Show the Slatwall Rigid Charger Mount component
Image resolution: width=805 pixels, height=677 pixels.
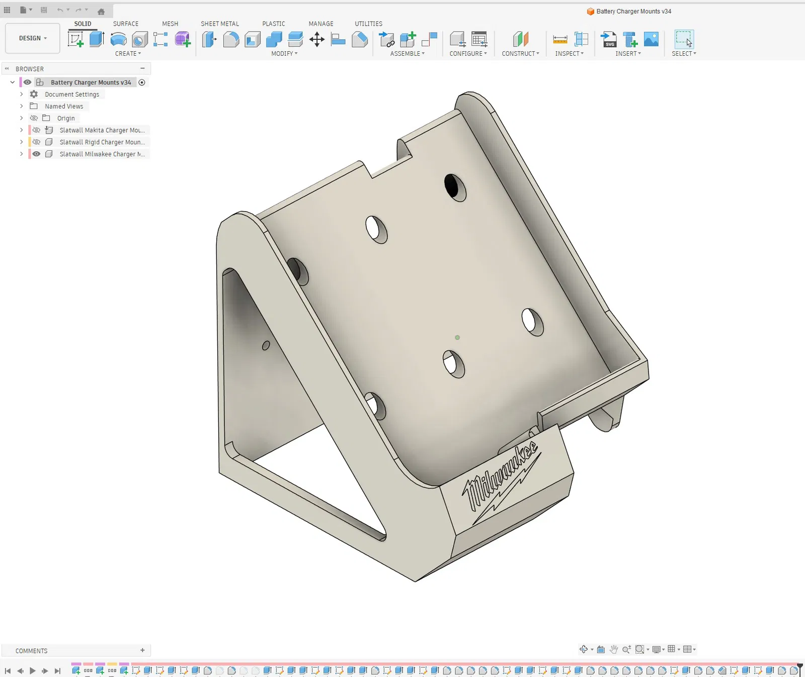(36, 142)
